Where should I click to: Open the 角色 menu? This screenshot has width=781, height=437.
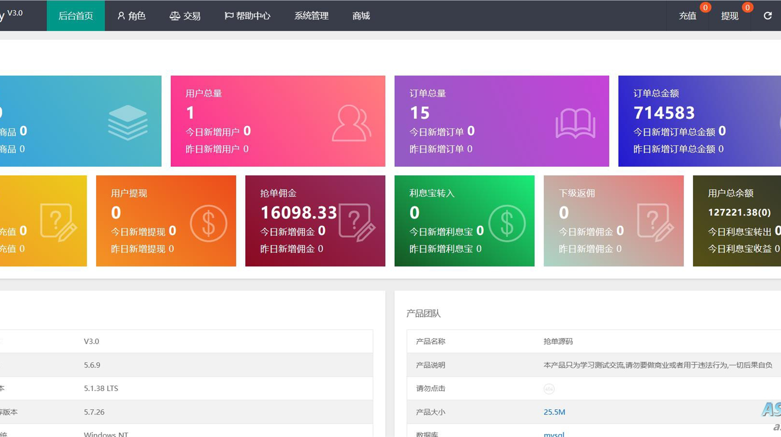click(131, 16)
